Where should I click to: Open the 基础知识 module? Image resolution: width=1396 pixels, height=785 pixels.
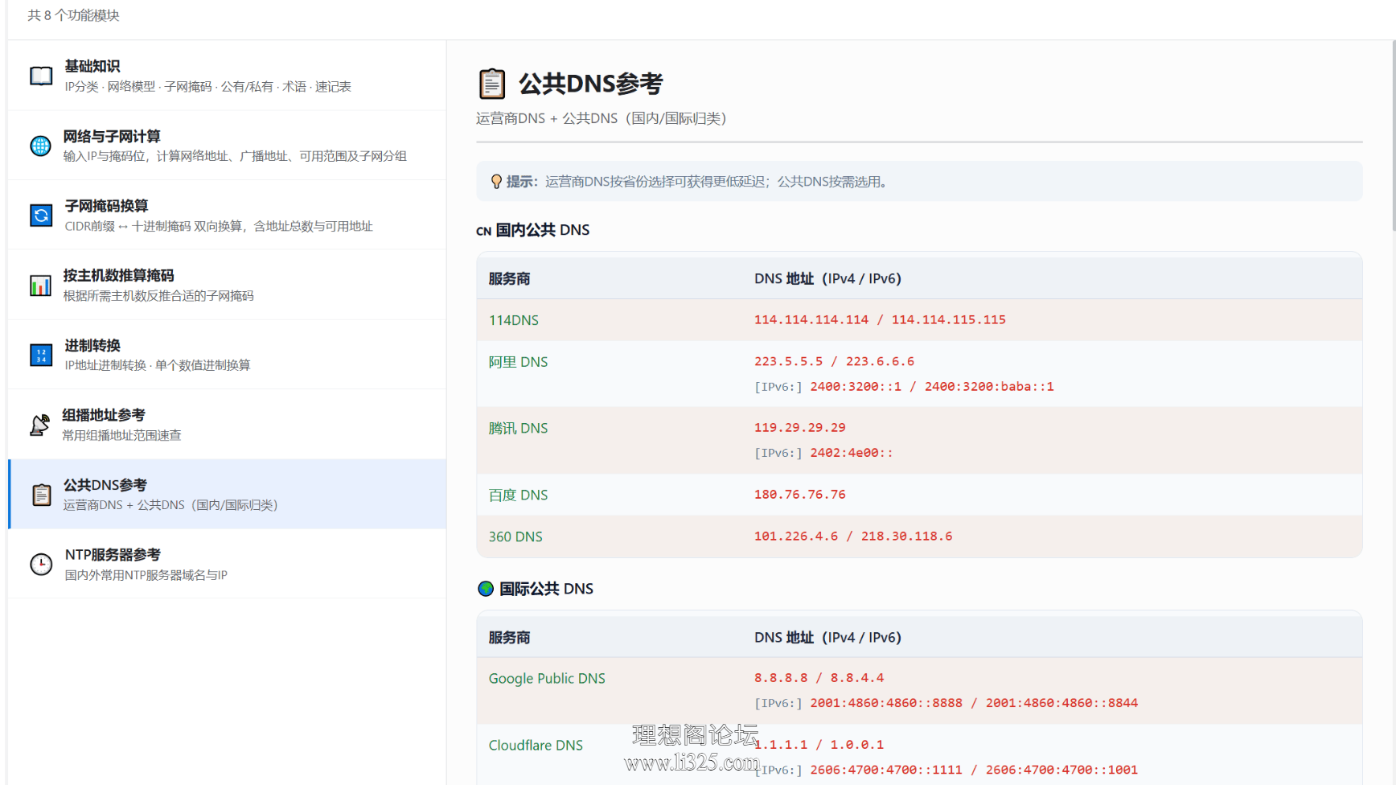point(228,76)
